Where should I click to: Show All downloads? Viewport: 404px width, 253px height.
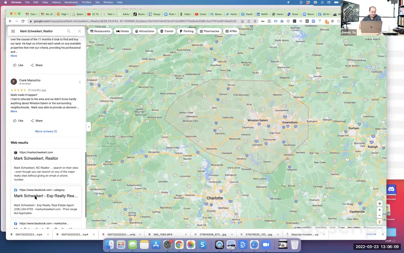(371, 234)
